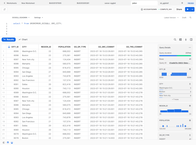Open Query Details three-dot menu

coord(190,48)
